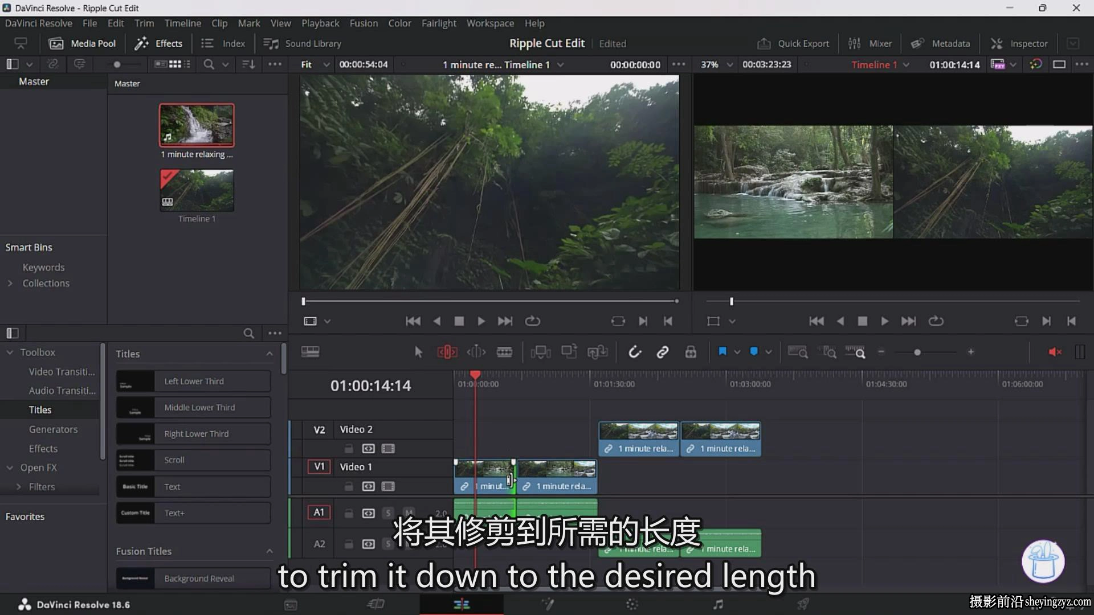Click the source viewer scrub bar

490,301
